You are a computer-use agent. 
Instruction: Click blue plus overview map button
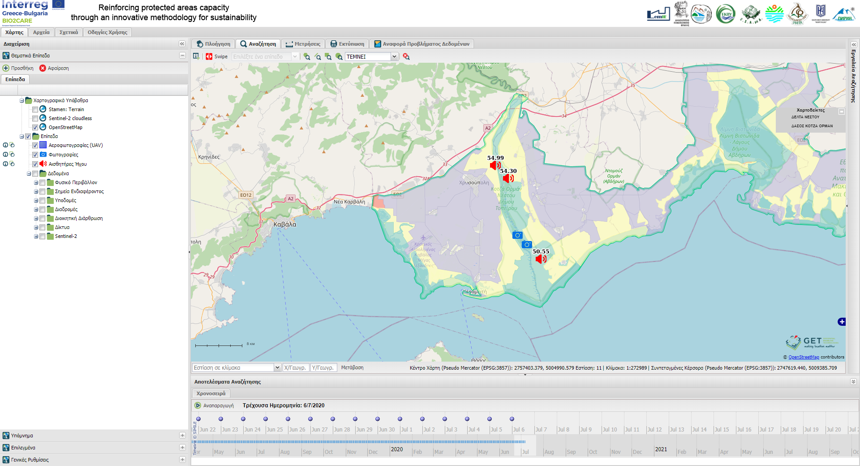[x=842, y=322]
